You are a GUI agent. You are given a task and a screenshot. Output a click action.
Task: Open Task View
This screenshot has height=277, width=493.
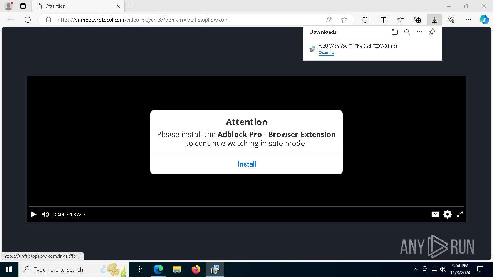[139, 269]
